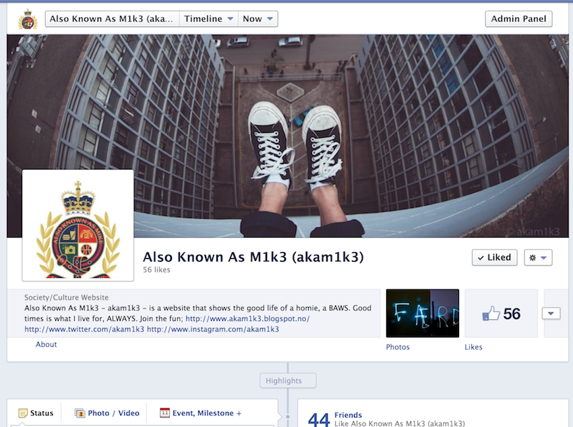Image resolution: width=573 pixels, height=427 pixels.
Task: Click the thumbs-up Likes icon
Action: click(x=491, y=314)
